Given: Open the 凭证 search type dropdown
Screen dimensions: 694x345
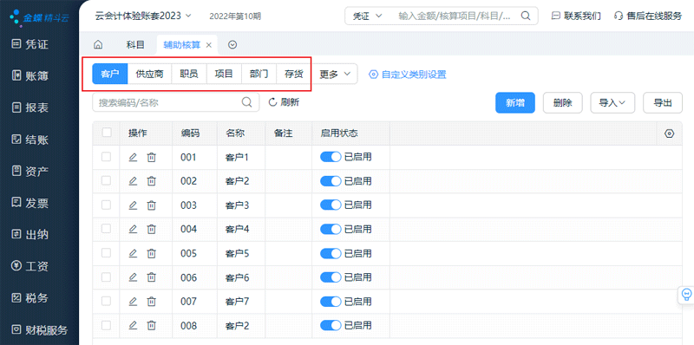Looking at the screenshot, I should [x=367, y=16].
